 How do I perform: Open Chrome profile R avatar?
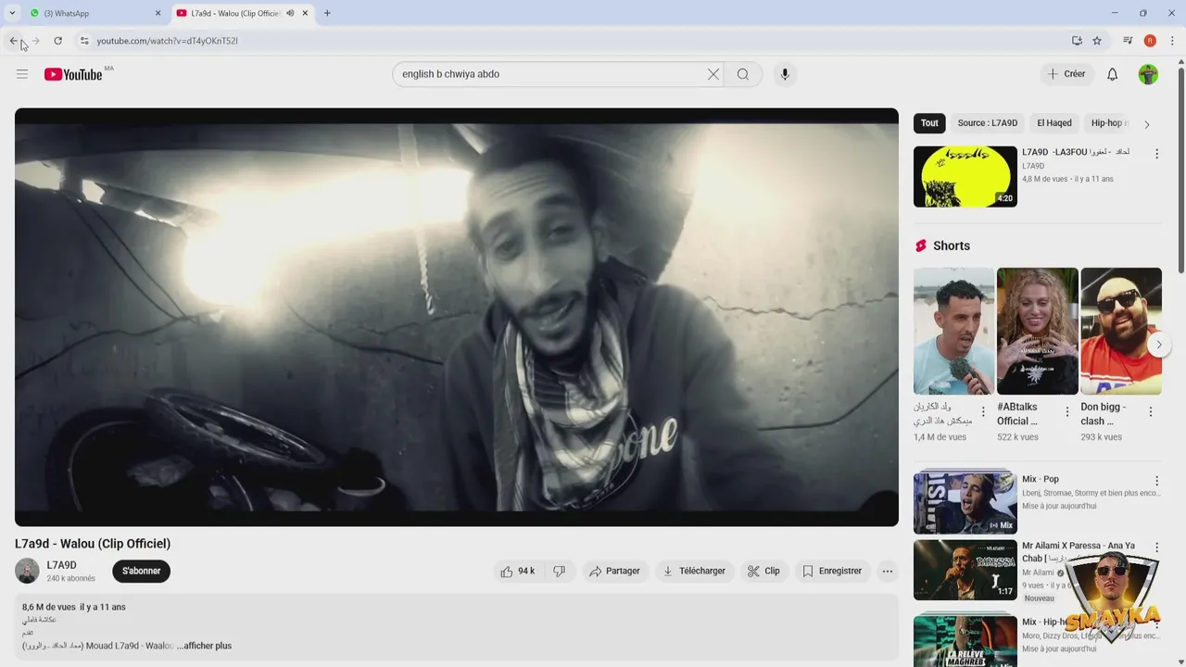tap(1150, 41)
